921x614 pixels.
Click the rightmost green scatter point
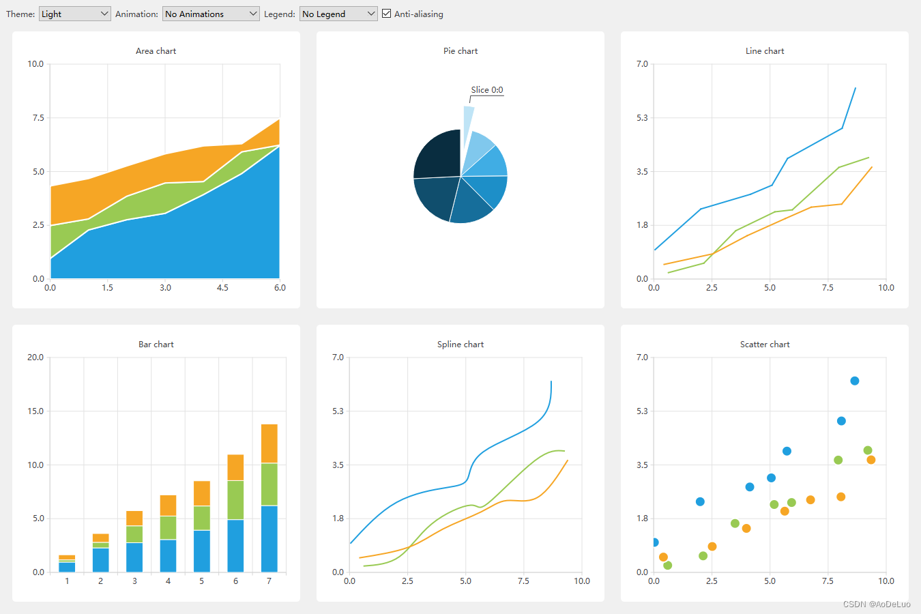click(868, 450)
